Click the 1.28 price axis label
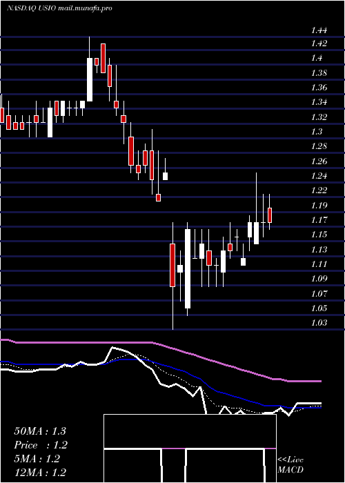 pos(319,146)
